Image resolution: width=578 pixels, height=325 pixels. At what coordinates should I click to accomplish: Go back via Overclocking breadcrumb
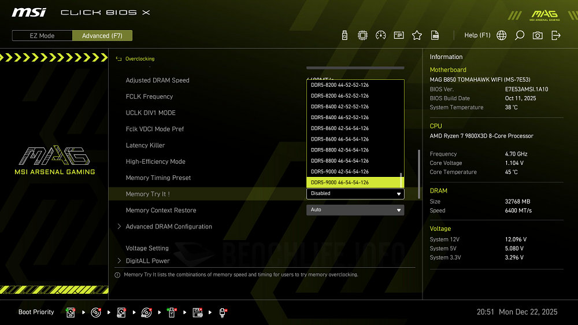pyautogui.click(x=139, y=59)
